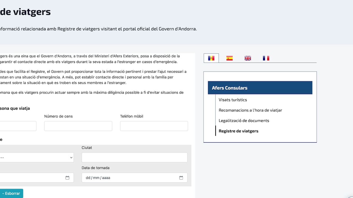Image resolution: width=353 pixels, height=198 pixels.
Task: Open Visats turístics page
Action: pos(233,100)
